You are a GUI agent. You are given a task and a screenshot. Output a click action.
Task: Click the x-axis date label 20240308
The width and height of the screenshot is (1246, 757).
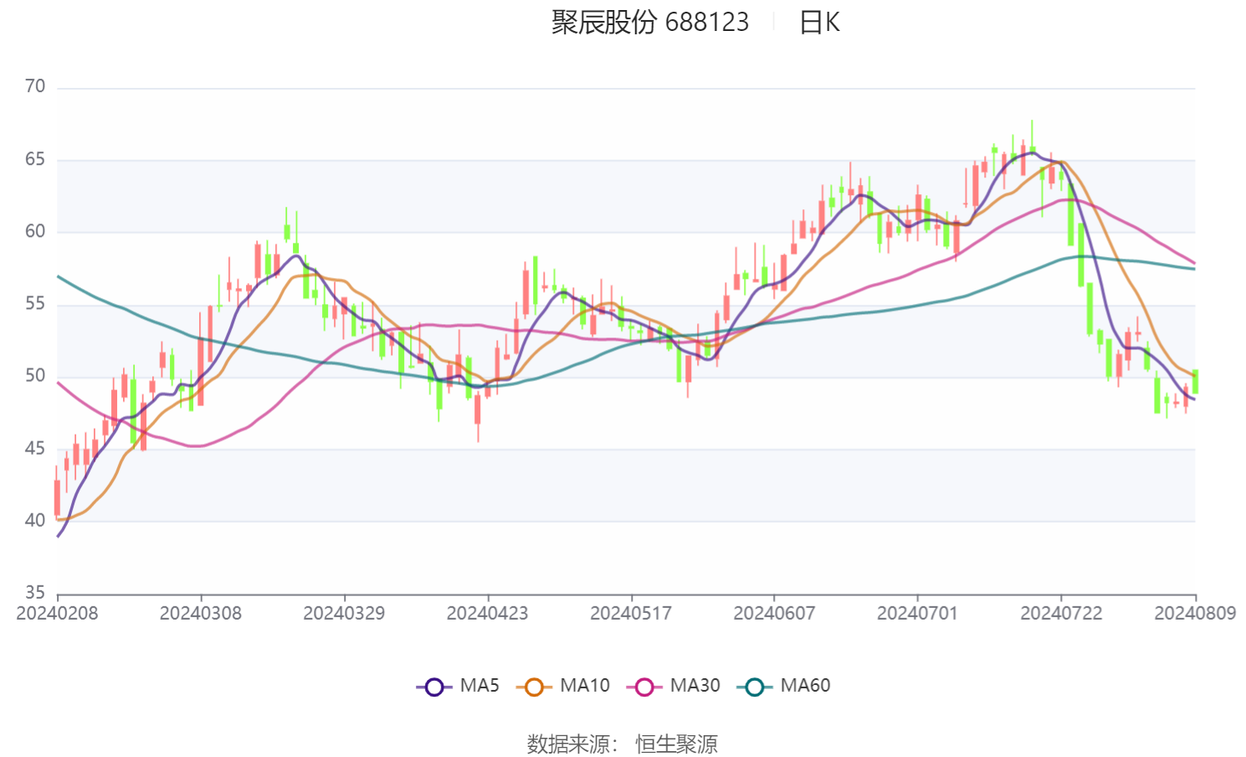coord(201,613)
